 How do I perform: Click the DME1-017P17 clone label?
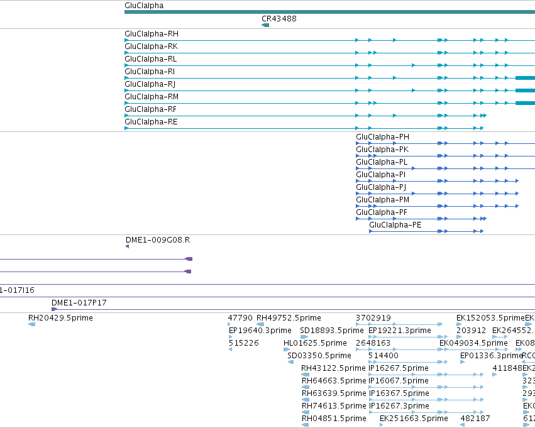coord(79,303)
